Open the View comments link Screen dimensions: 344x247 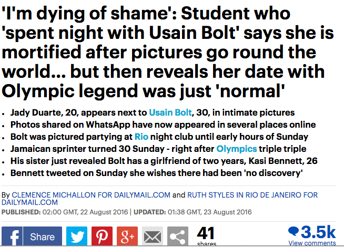pos(312,243)
